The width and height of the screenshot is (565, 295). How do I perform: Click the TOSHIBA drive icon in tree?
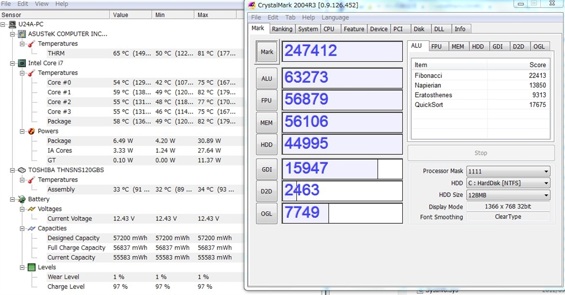22,170
